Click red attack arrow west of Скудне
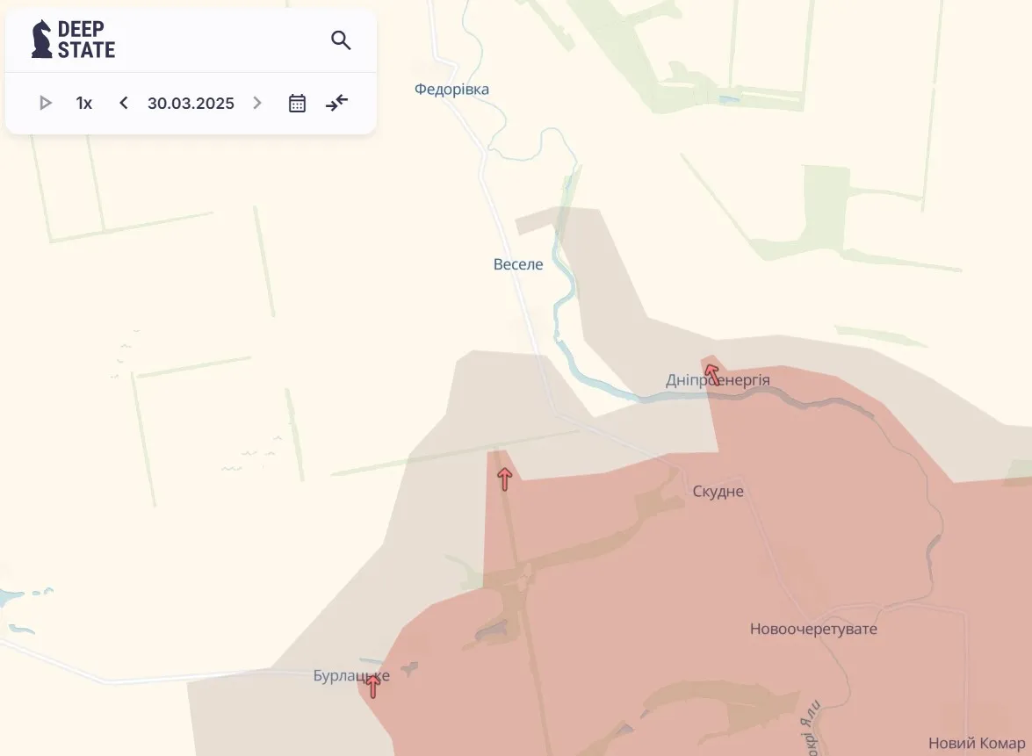The width and height of the screenshot is (1032, 756). [505, 479]
